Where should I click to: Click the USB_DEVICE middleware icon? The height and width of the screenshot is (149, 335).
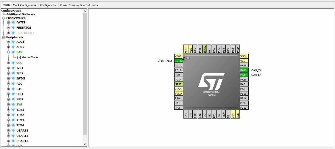(x=13, y=33)
